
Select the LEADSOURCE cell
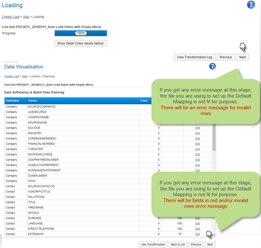click(x=83, y=112)
